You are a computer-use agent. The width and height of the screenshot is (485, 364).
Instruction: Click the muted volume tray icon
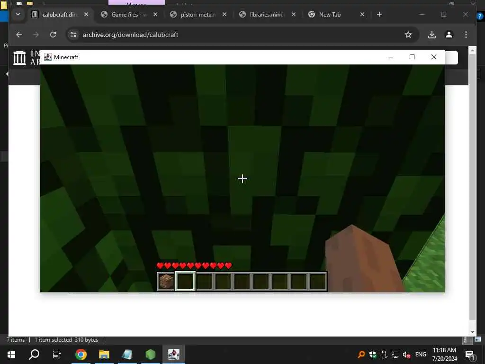[406, 355]
